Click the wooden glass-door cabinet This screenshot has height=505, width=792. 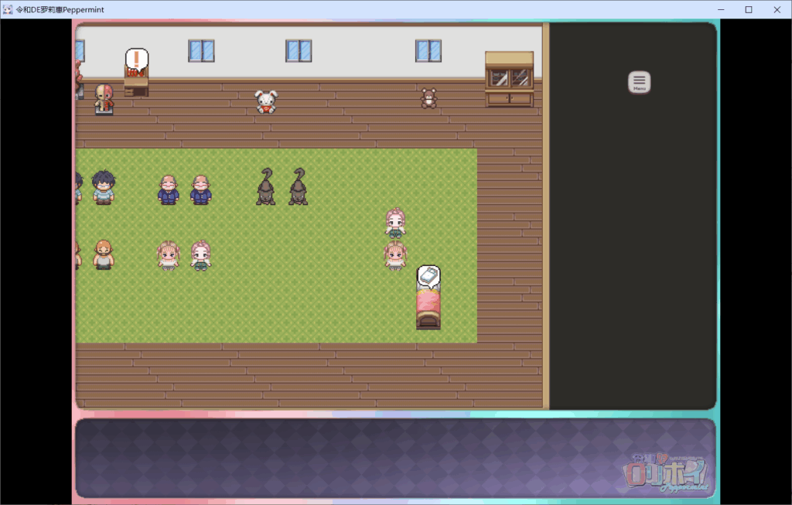(x=509, y=79)
